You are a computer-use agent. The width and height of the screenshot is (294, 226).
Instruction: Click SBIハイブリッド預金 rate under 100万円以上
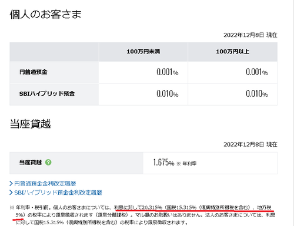click(257, 94)
